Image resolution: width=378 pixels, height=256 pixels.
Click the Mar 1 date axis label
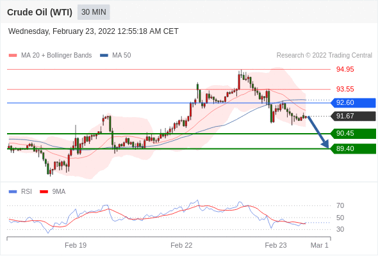(x=320, y=245)
